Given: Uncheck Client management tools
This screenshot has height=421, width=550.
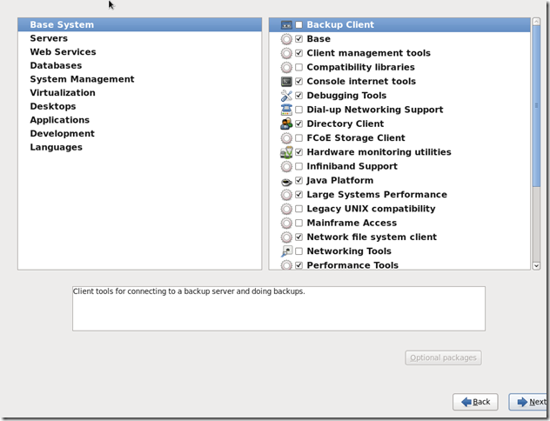Looking at the screenshot, I should pos(298,53).
